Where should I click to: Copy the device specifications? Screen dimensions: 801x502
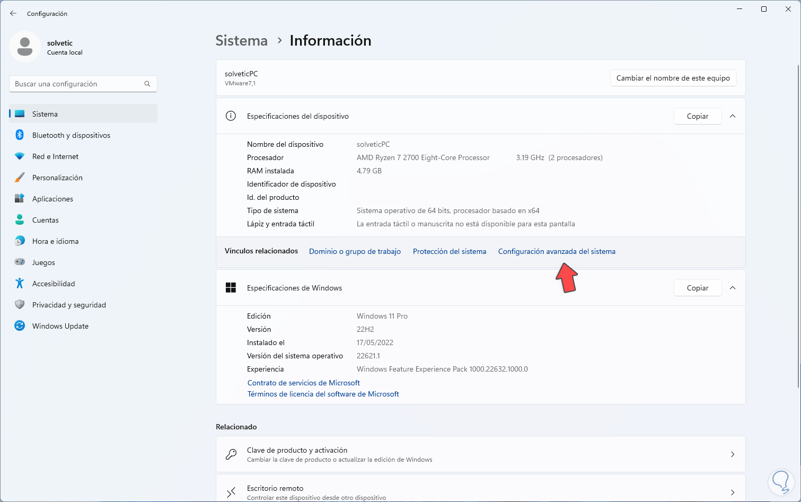click(x=697, y=116)
